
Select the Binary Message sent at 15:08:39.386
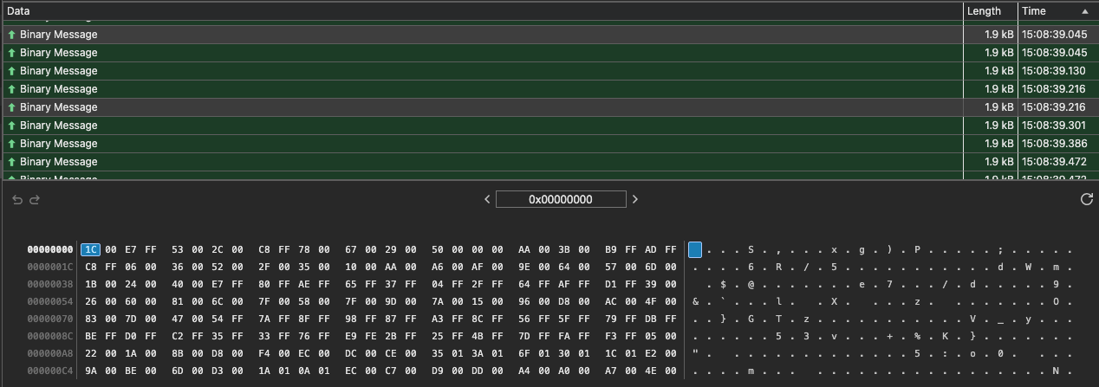click(x=58, y=144)
